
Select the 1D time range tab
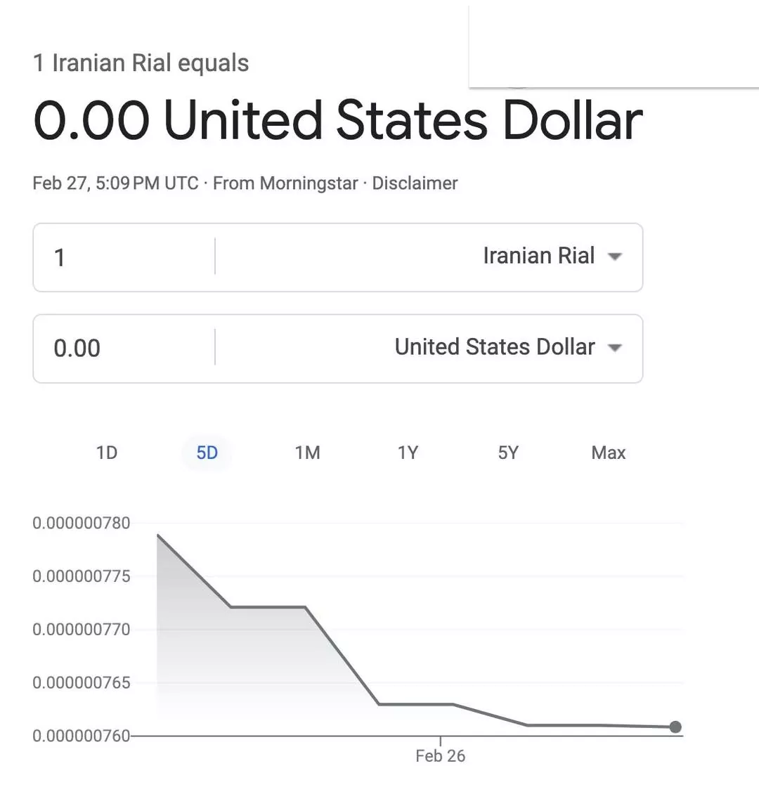pyautogui.click(x=107, y=453)
